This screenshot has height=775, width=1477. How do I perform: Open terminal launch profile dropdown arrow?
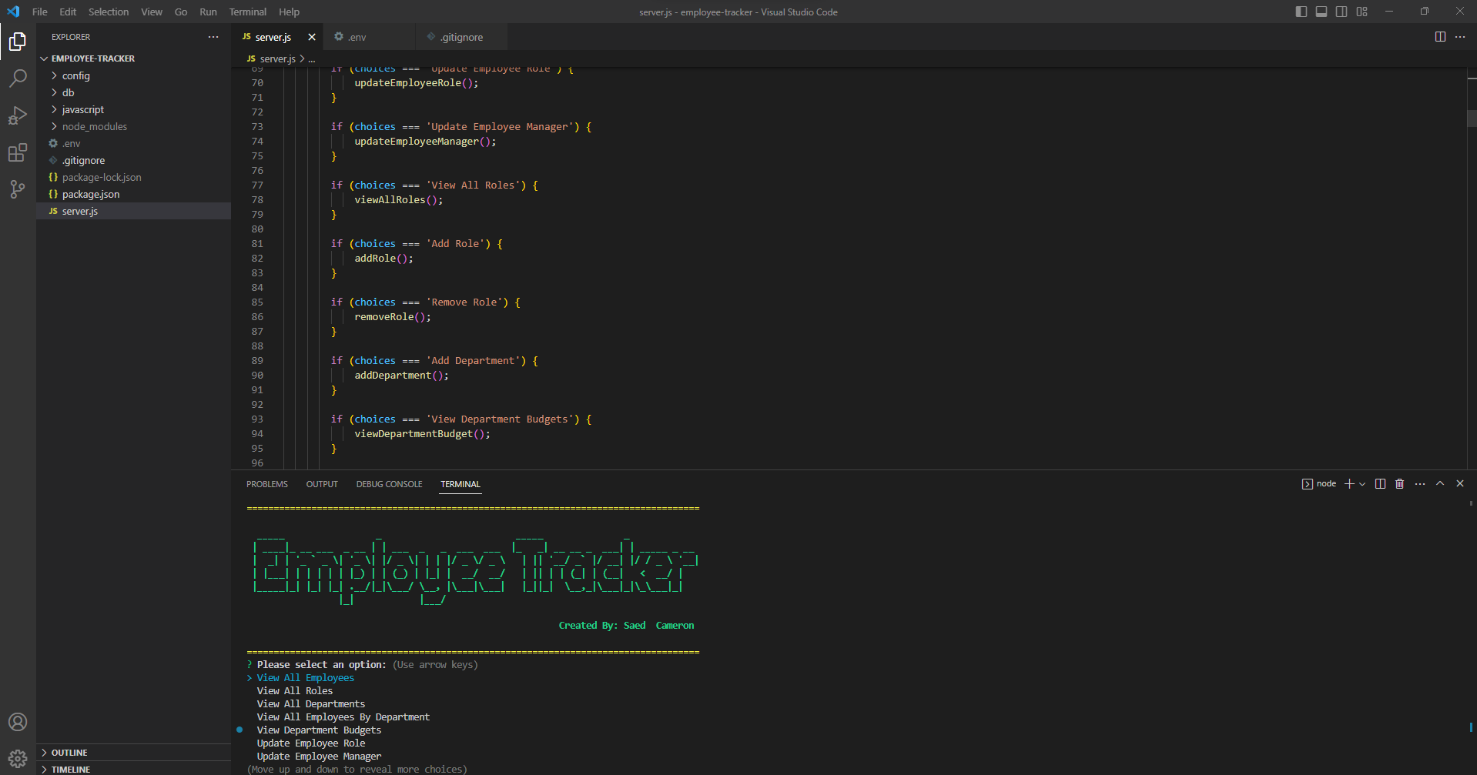pos(1362,484)
